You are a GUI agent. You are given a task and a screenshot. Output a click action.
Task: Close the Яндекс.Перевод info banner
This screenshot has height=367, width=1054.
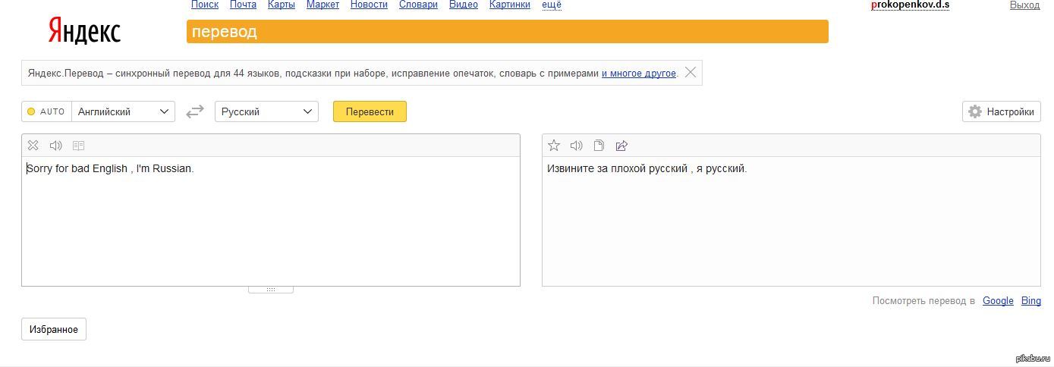coord(691,73)
